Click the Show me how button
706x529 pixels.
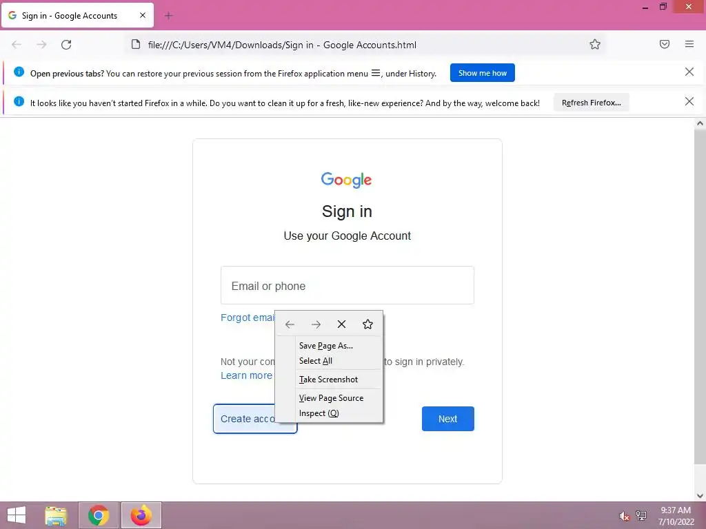click(x=482, y=73)
